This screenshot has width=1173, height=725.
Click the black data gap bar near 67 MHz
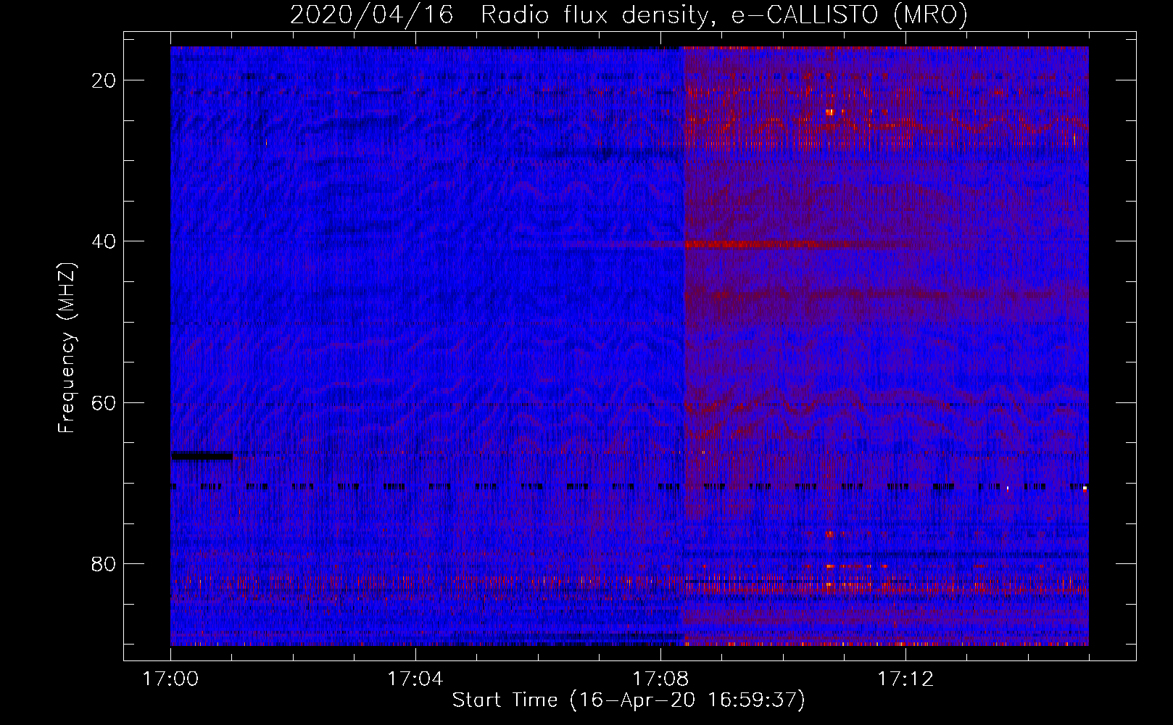[202, 455]
